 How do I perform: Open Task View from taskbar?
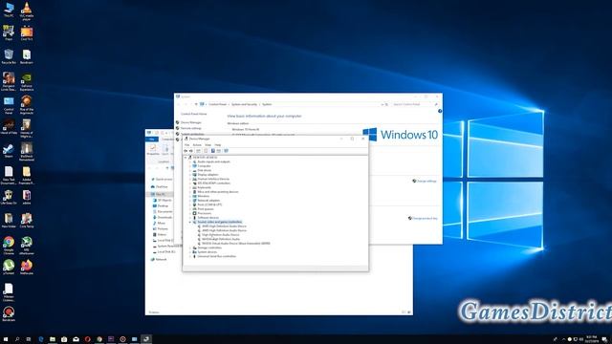point(29,339)
